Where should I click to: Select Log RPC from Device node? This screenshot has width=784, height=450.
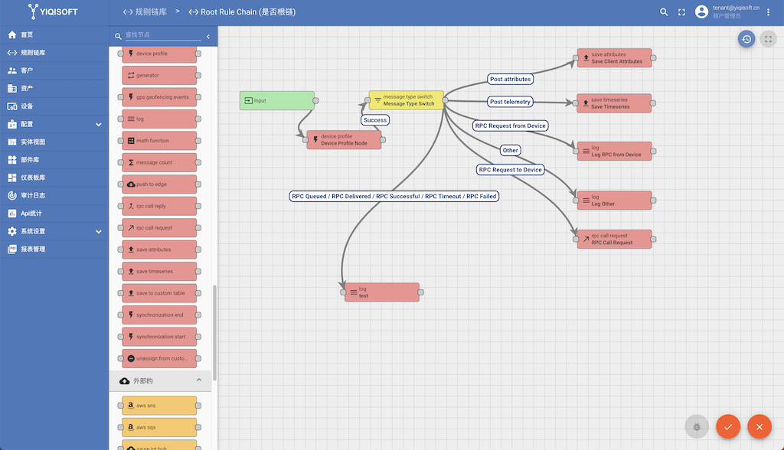pos(615,151)
